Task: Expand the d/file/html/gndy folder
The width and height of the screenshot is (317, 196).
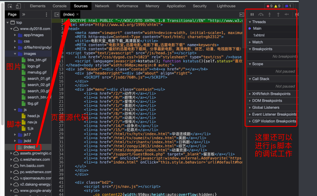Action: pos(15,48)
